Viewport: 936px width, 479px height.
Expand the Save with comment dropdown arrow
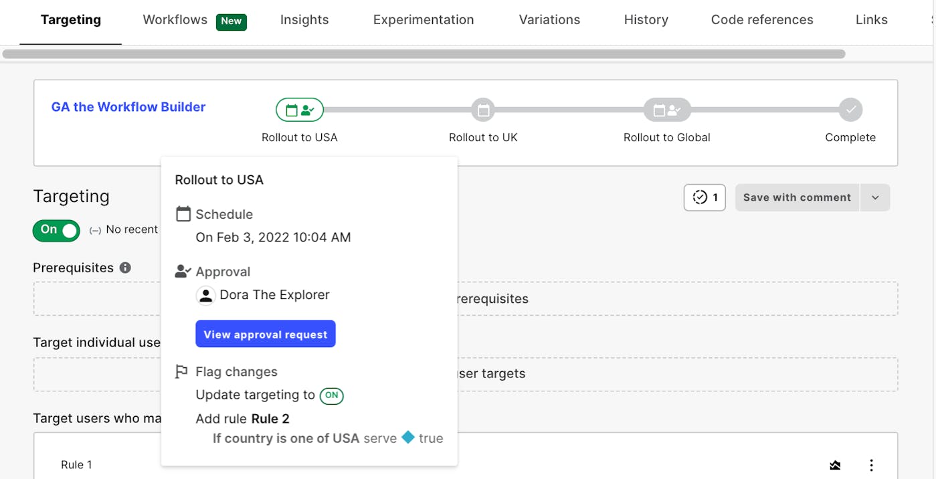click(x=875, y=197)
